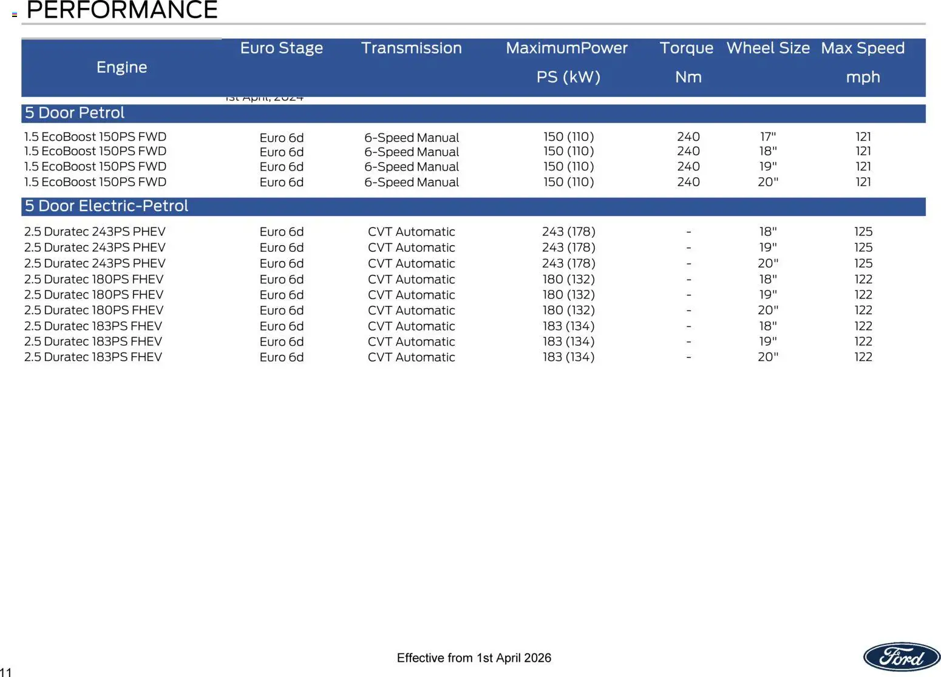Click the Torque column header
This screenshot has height=677, width=941.
(x=686, y=48)
